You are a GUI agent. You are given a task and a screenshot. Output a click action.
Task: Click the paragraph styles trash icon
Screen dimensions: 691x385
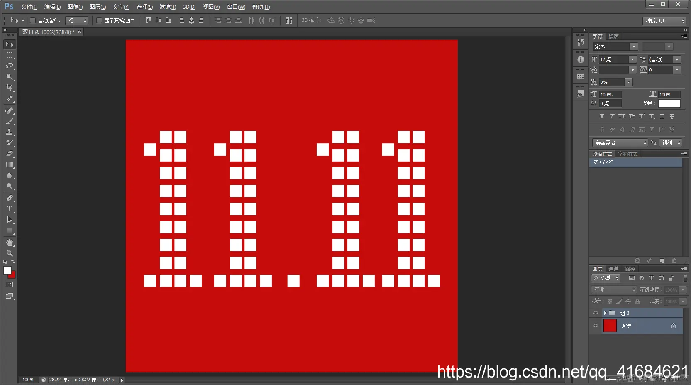point(674,261)
